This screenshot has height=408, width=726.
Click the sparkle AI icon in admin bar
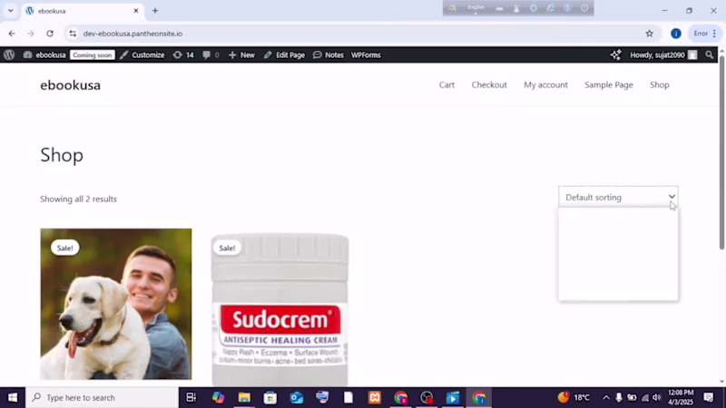(x=615, y=54)
